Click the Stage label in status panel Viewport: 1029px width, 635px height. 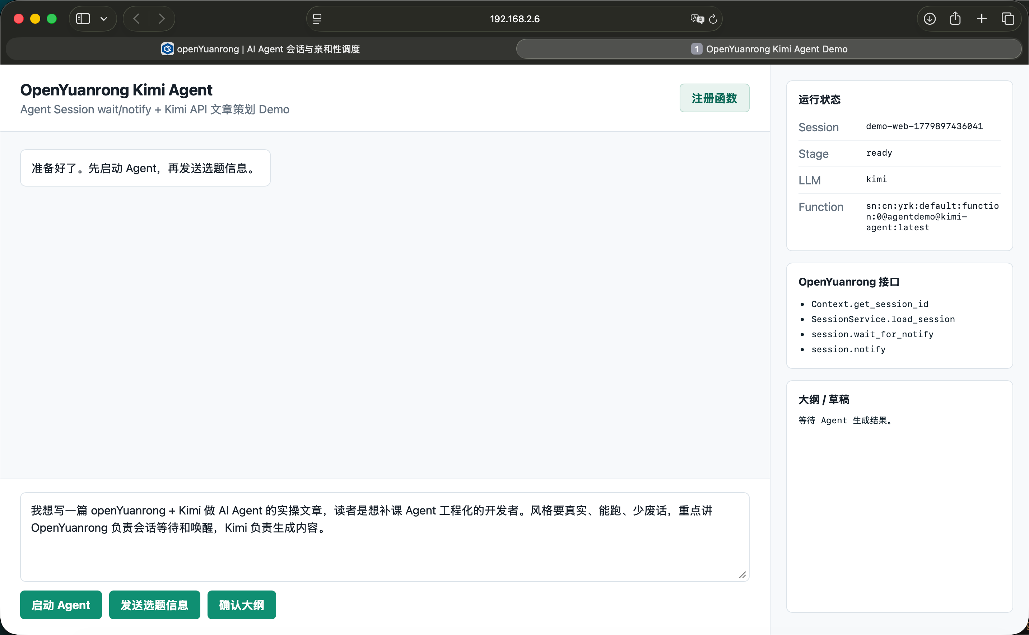[814, 154]
